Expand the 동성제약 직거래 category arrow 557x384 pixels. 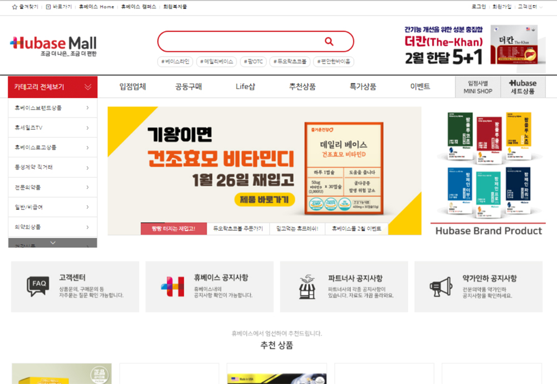pos(87,167)
